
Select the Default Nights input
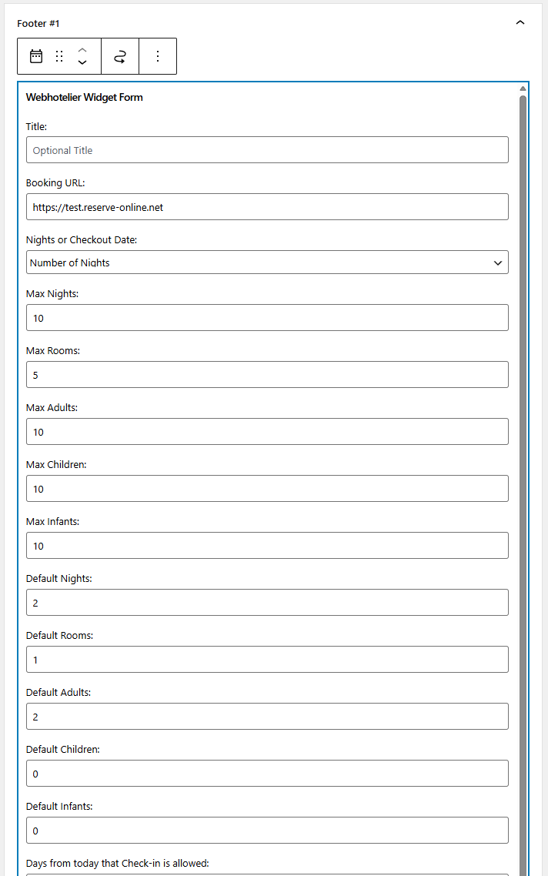click(x=266, y=602)
